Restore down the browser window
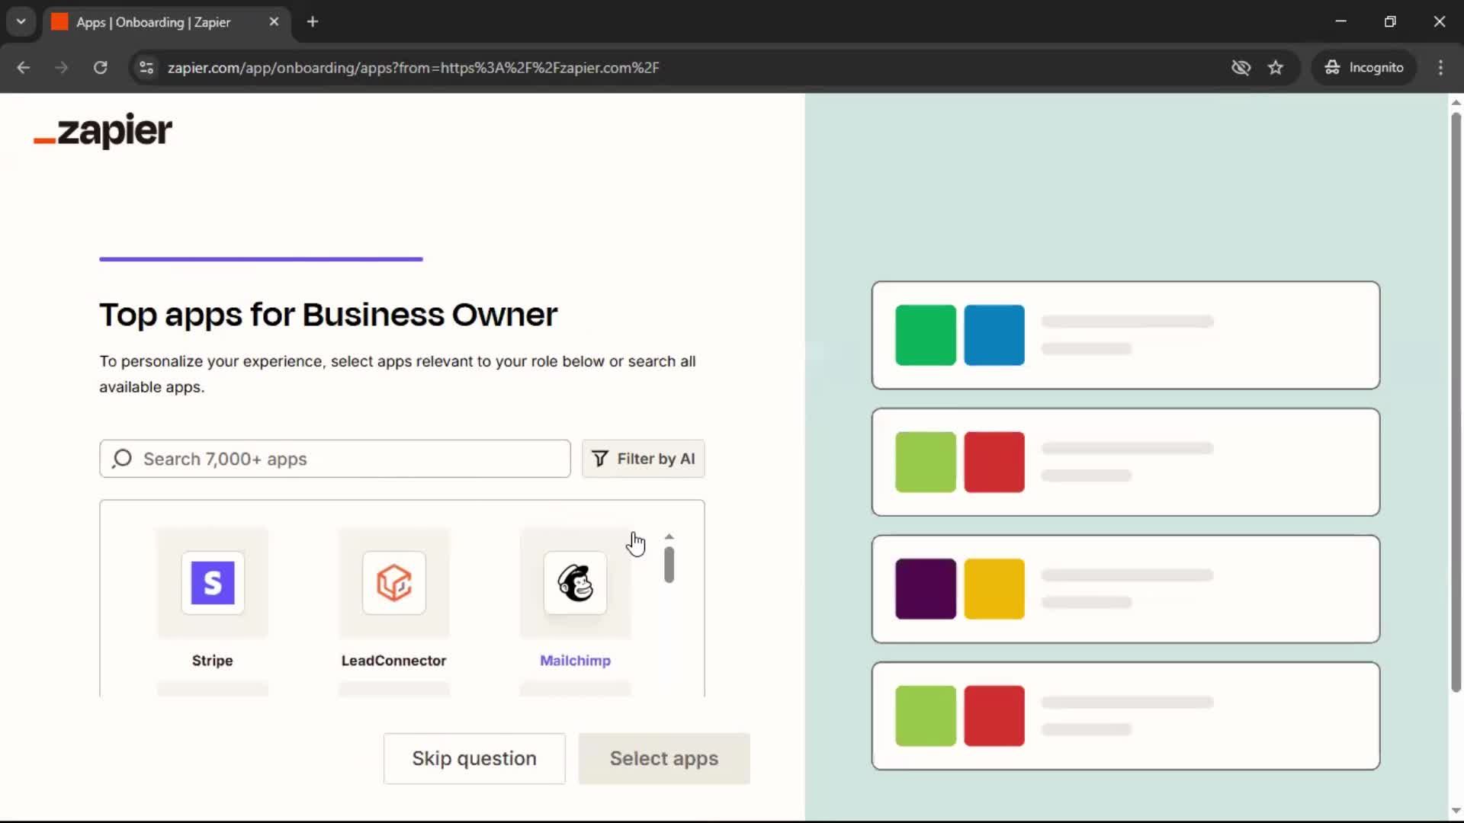1464x823 pixels. 1390,22
